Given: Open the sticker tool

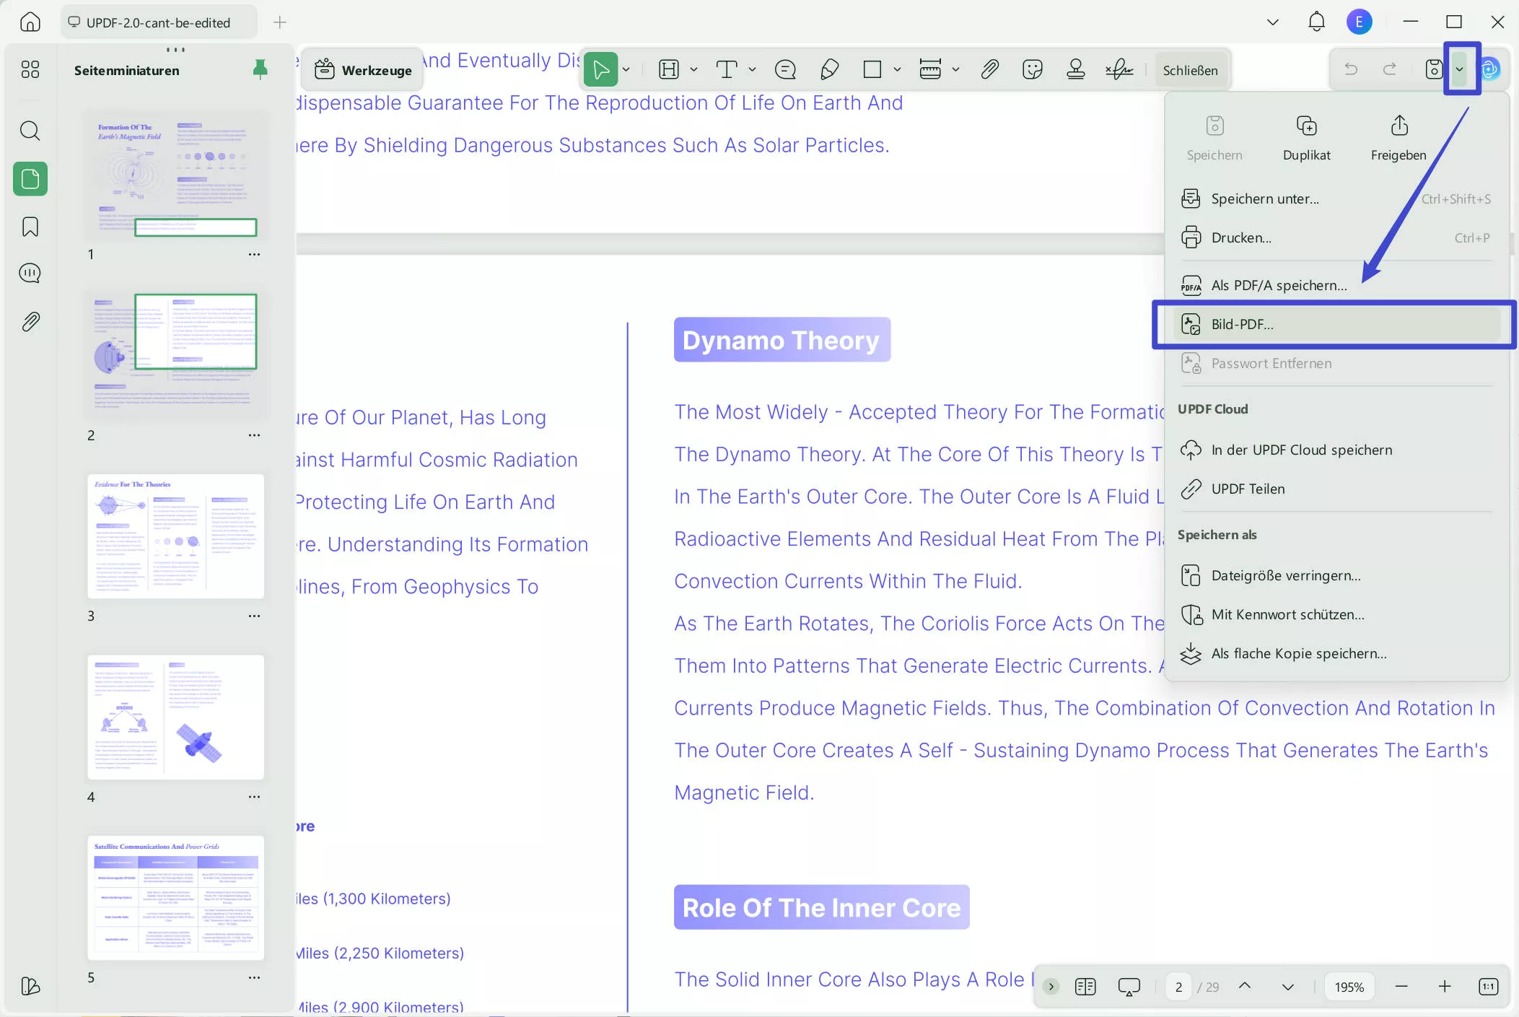Looking at the screenshot, I should [1033, 69].
